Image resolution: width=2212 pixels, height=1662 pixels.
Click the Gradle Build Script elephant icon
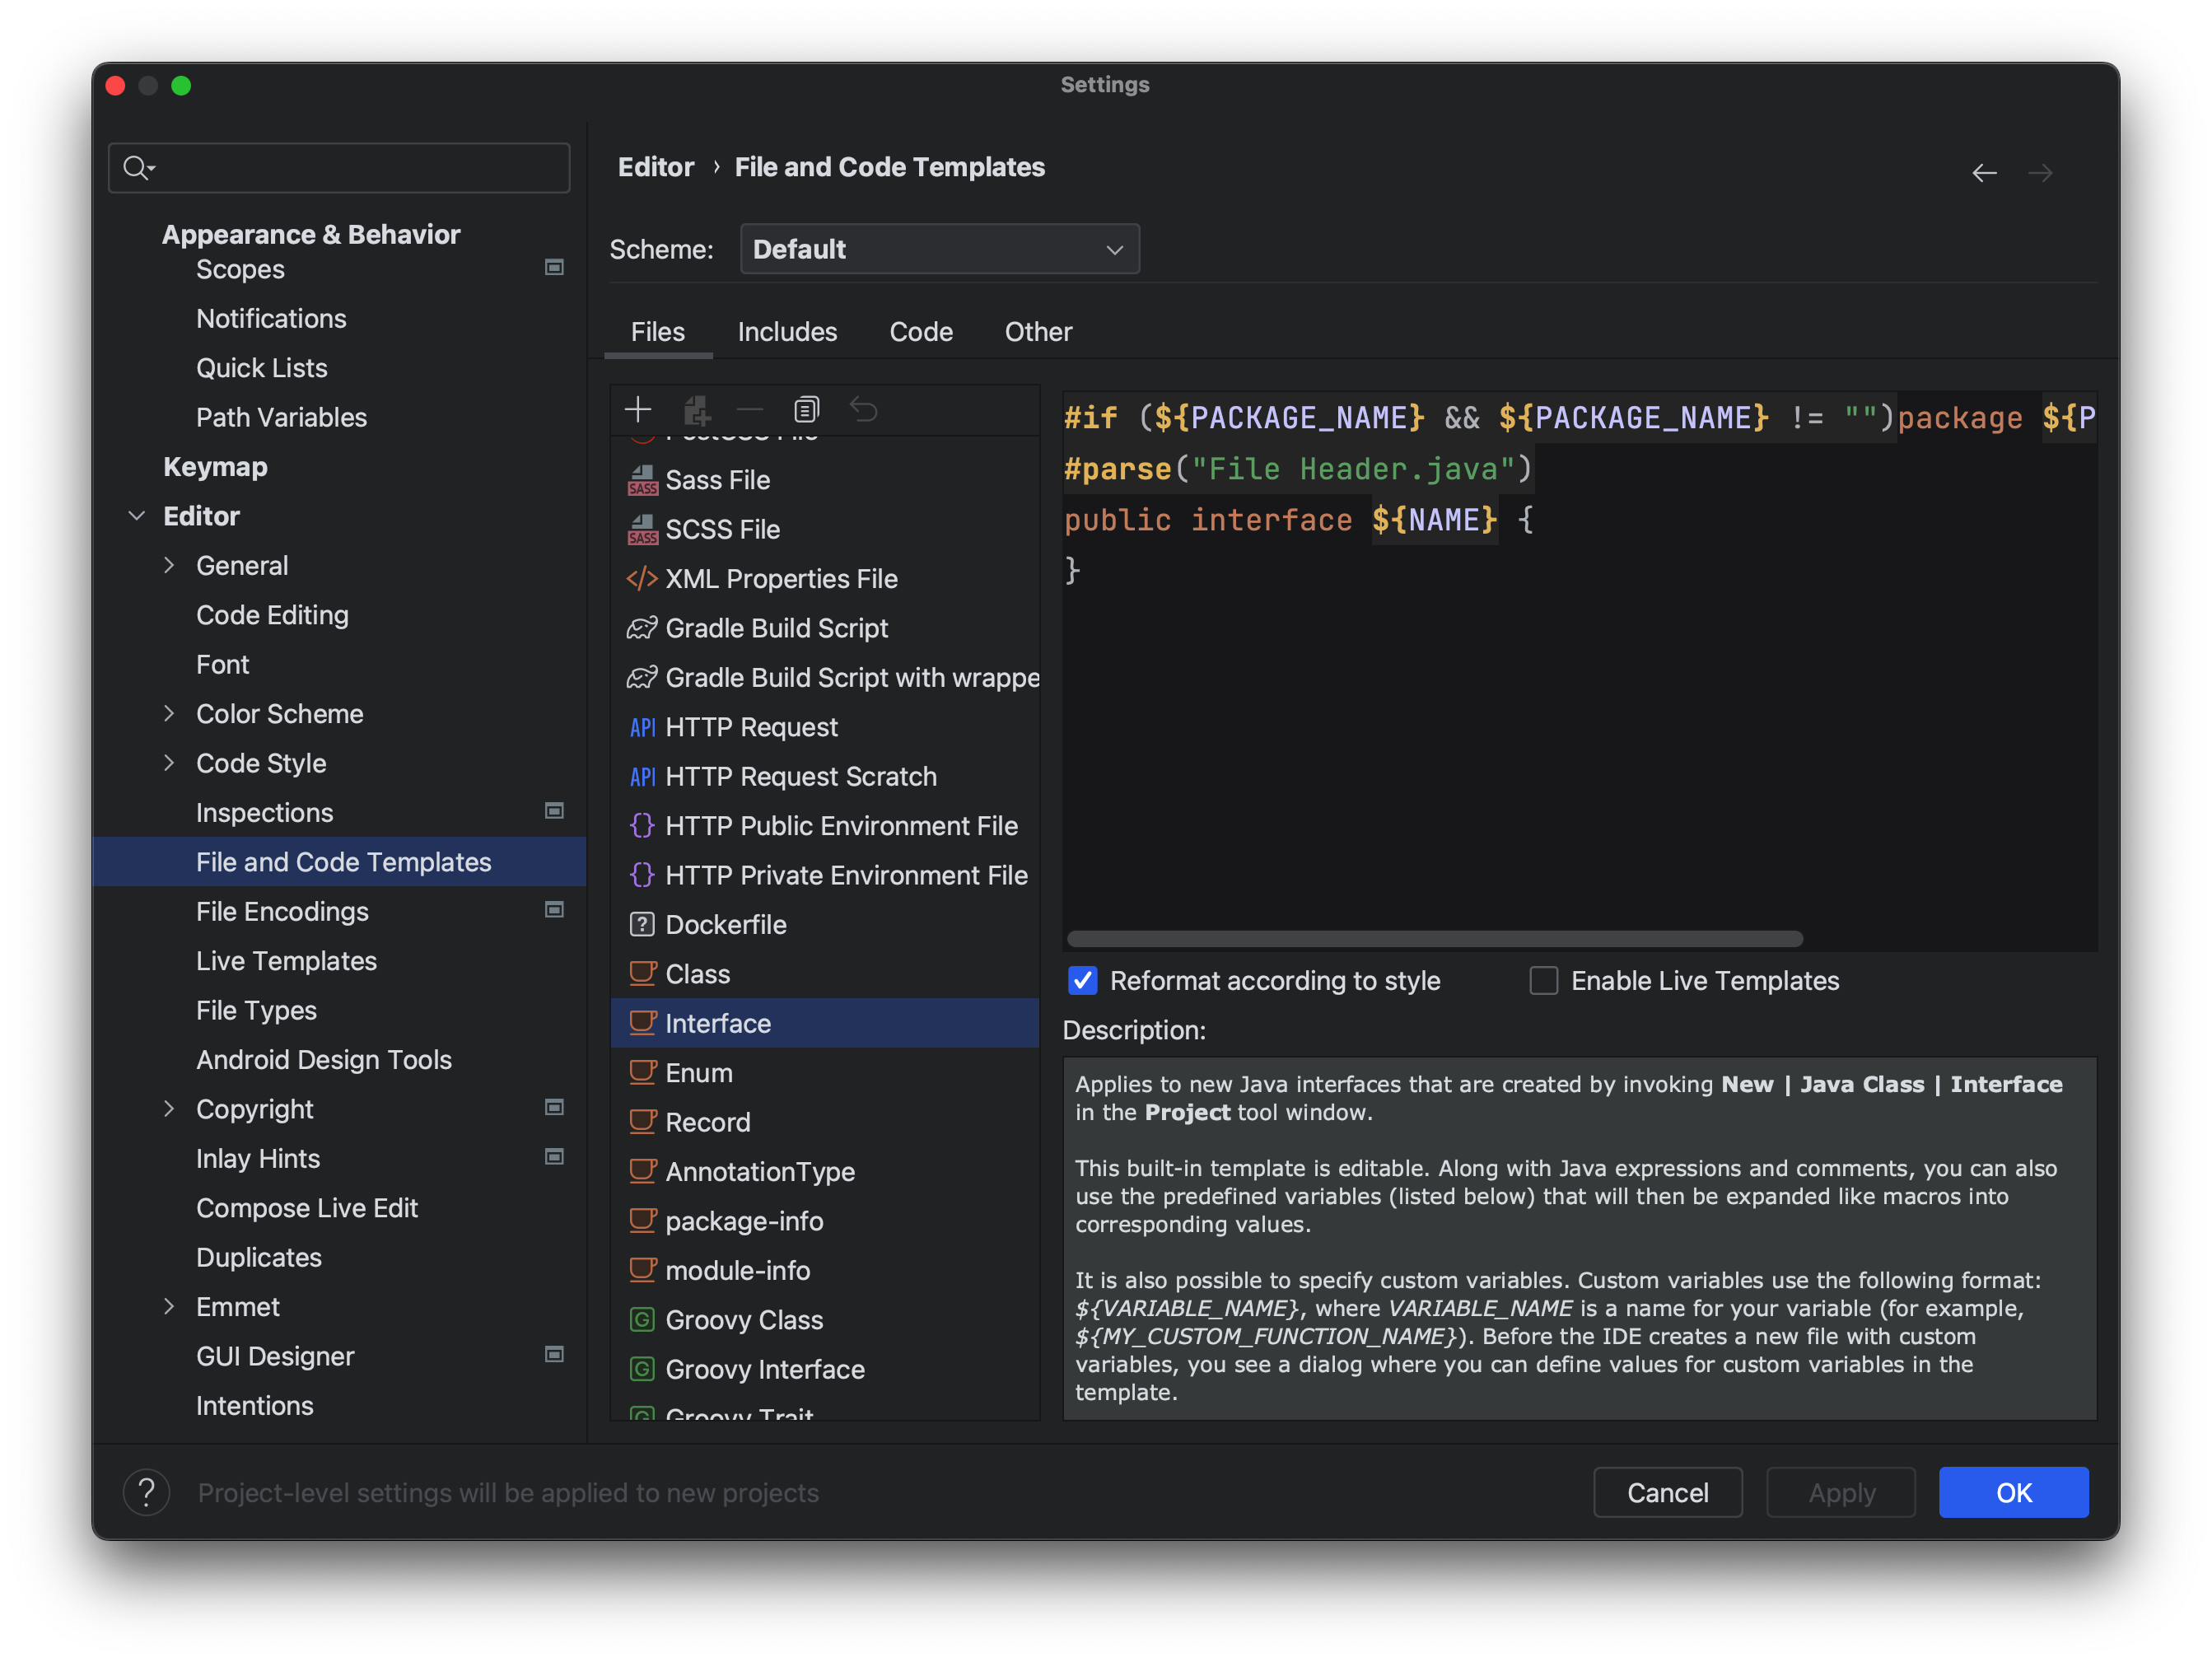tap(642, 628)
